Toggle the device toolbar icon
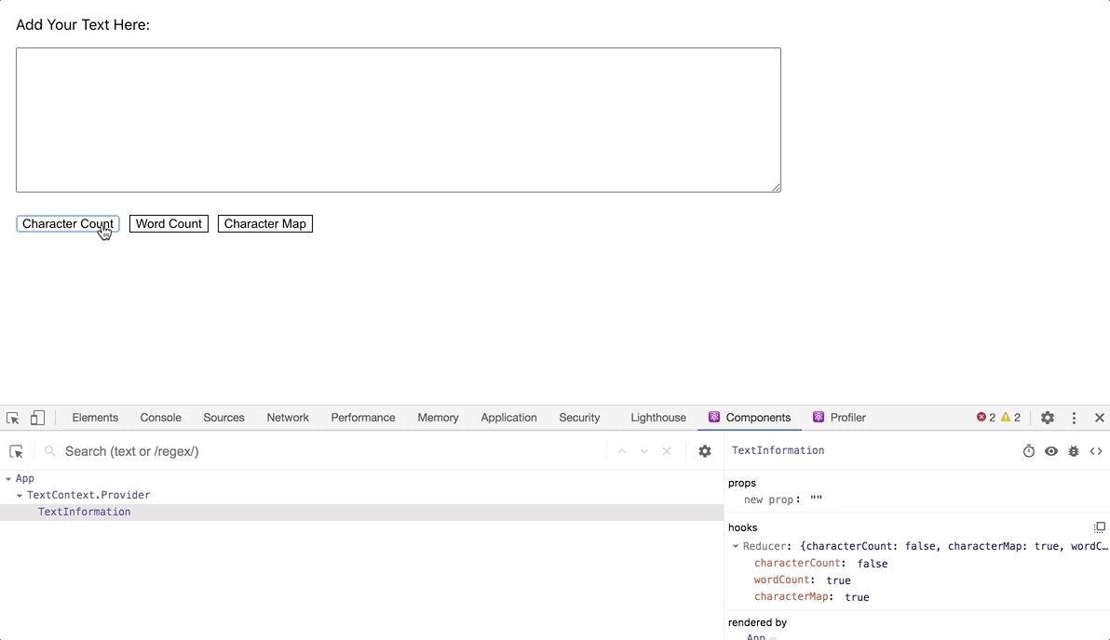 coord(37,419)
